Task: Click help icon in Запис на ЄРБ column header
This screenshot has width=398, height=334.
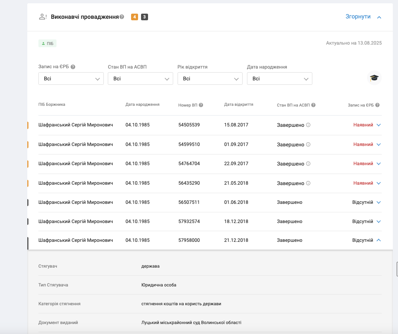Action: click(x=377, y=105)
